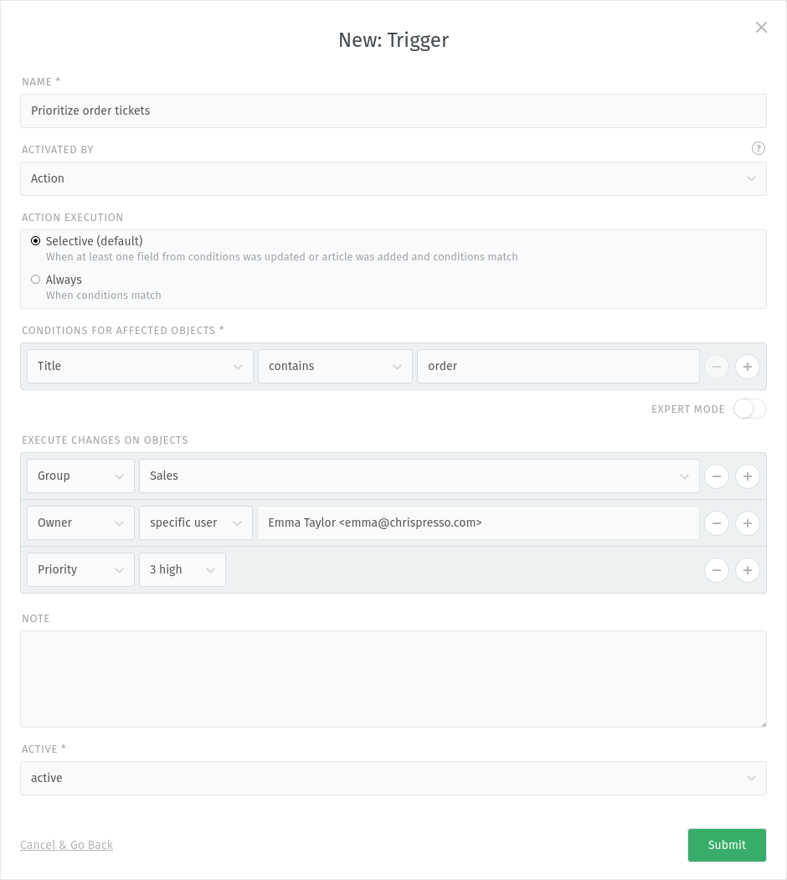This screenshot has width=787, height=880.
Task: Enable Expert Mode toggle
Action: pos(749,409)
